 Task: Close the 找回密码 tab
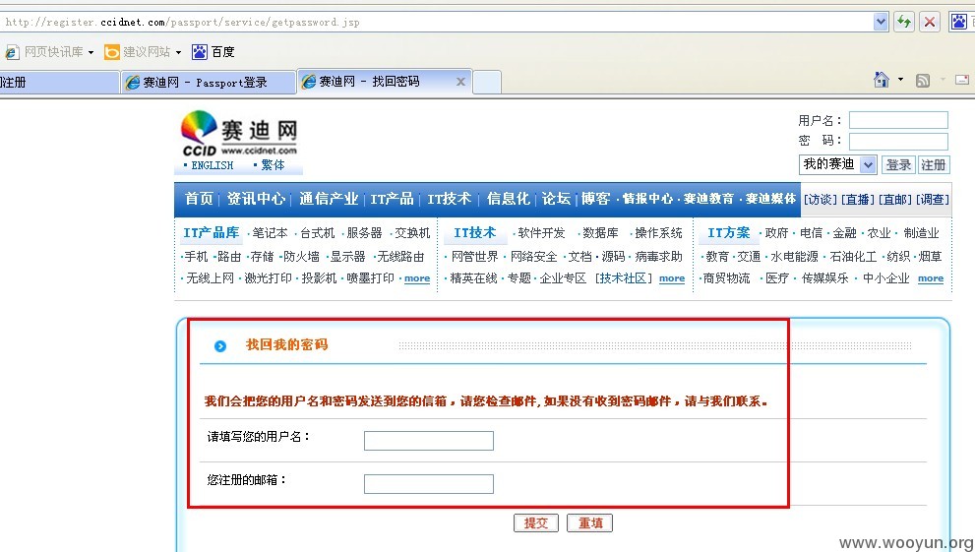[x=460, y=82]
